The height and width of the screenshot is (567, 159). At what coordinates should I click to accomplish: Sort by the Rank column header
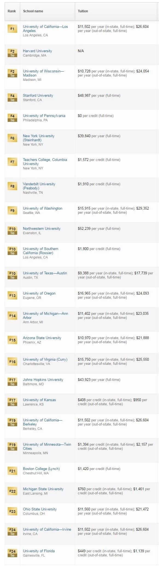12,11
